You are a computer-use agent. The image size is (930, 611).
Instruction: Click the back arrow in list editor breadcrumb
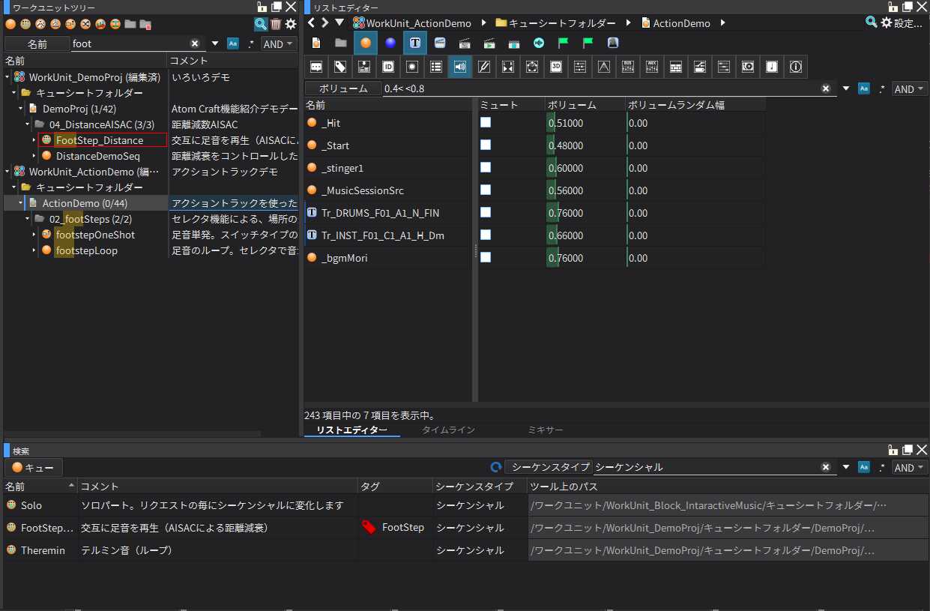(311, 22)
